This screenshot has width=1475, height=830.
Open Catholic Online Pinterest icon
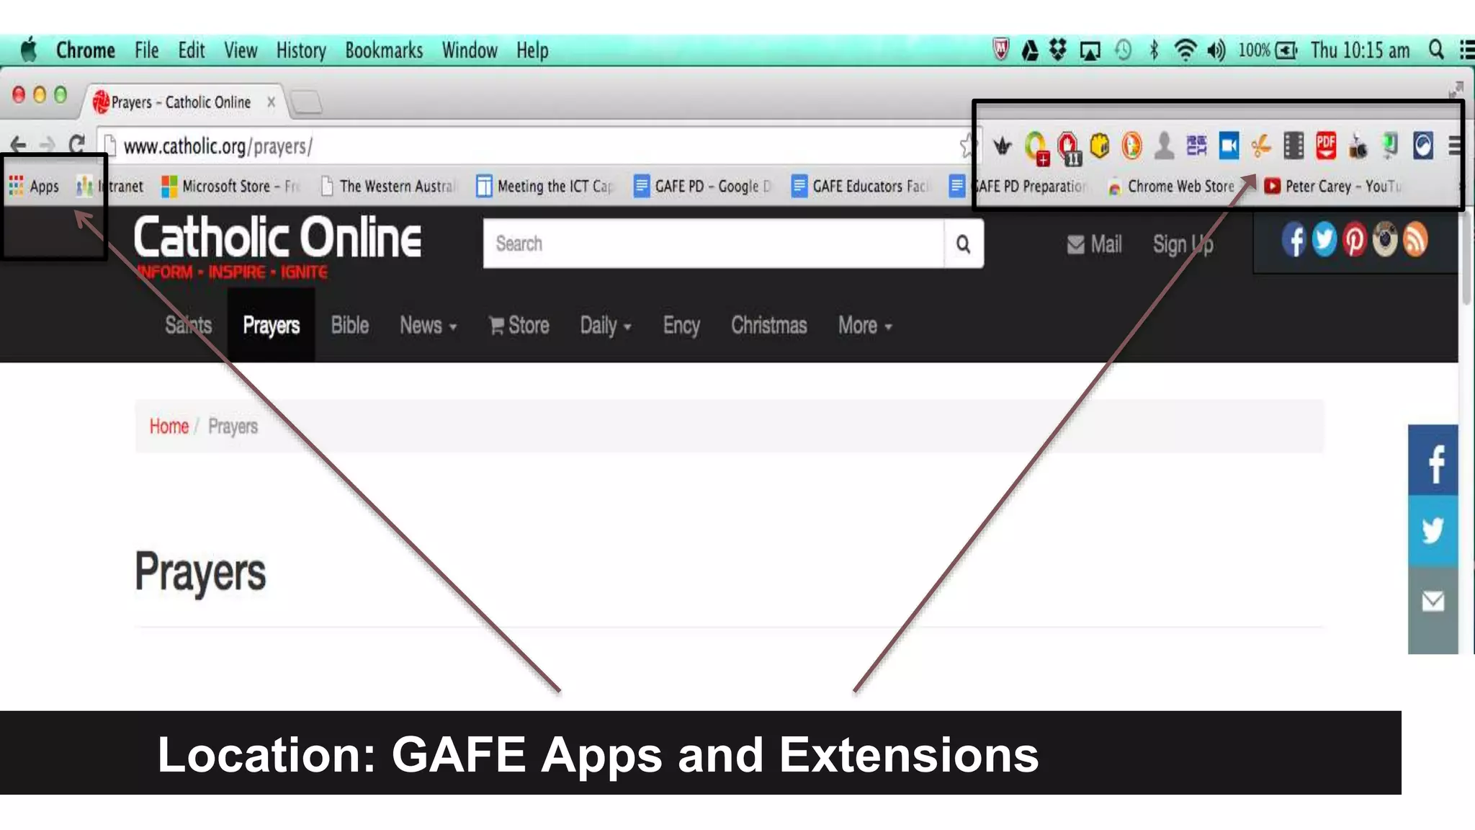tap(1354, 240)
